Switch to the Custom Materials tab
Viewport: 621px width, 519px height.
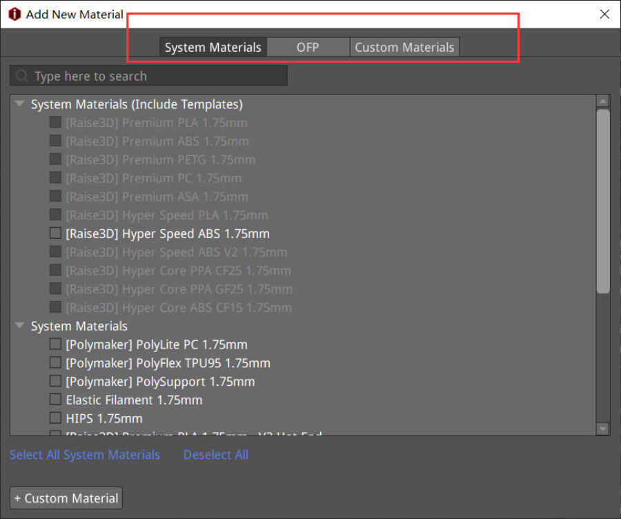pos(404,47)
